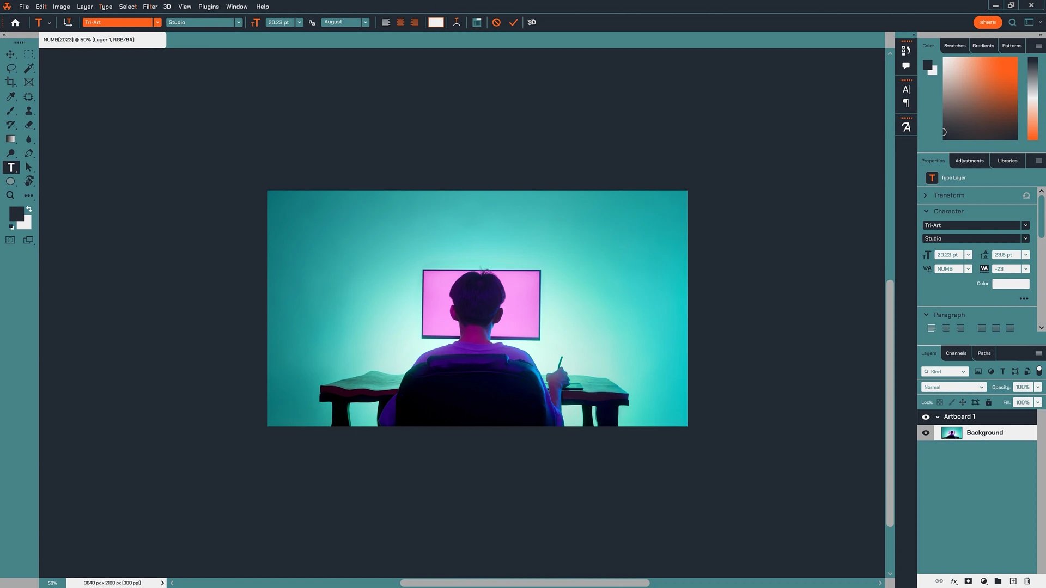Click the commit checkmark in options bar
Viewport: 1046px width, 588px height.
[x=513, y=22]
